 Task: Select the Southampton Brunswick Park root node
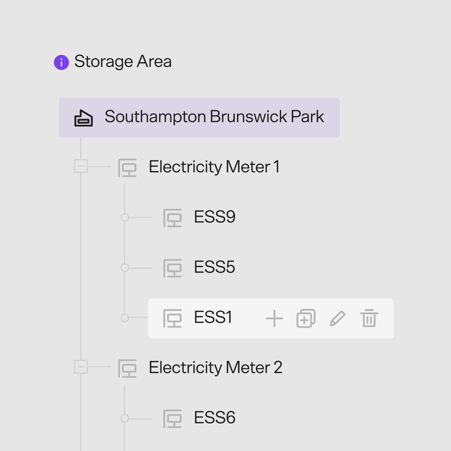[199, 118]
